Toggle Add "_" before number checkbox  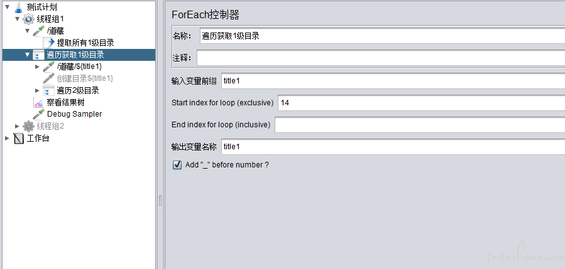click(x=177, y=165)
